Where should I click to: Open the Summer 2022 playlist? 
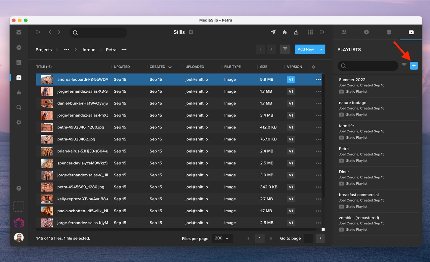click(352, 80)
